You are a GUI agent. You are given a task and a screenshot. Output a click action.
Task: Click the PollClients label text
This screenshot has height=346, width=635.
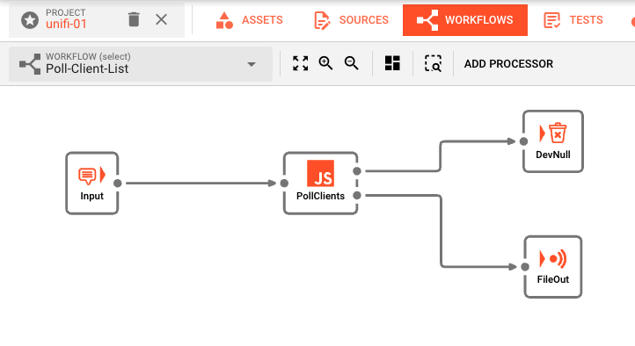click(320, 196)
